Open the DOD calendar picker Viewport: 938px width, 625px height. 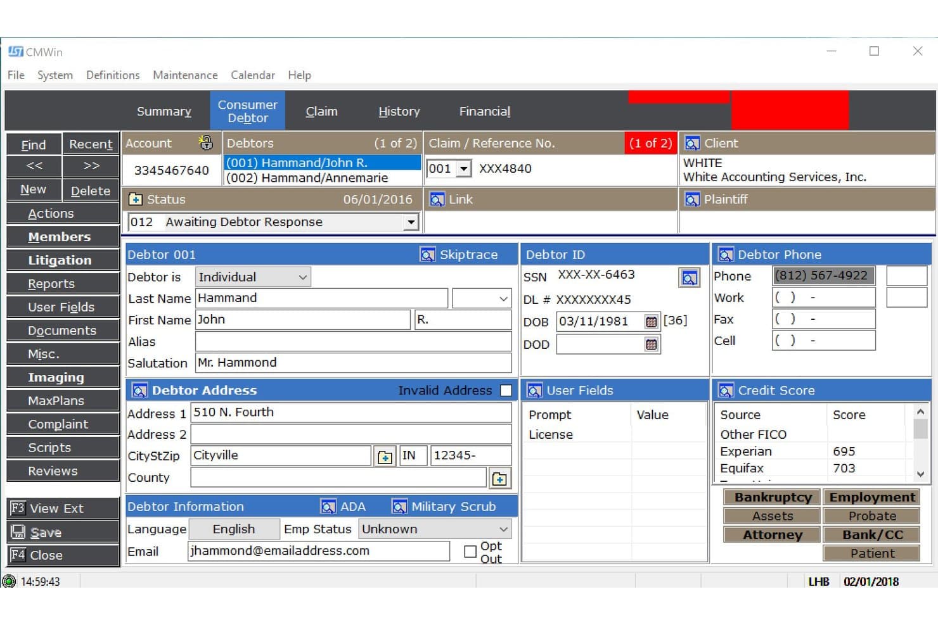pyautogui.click(x=651, y=344)
